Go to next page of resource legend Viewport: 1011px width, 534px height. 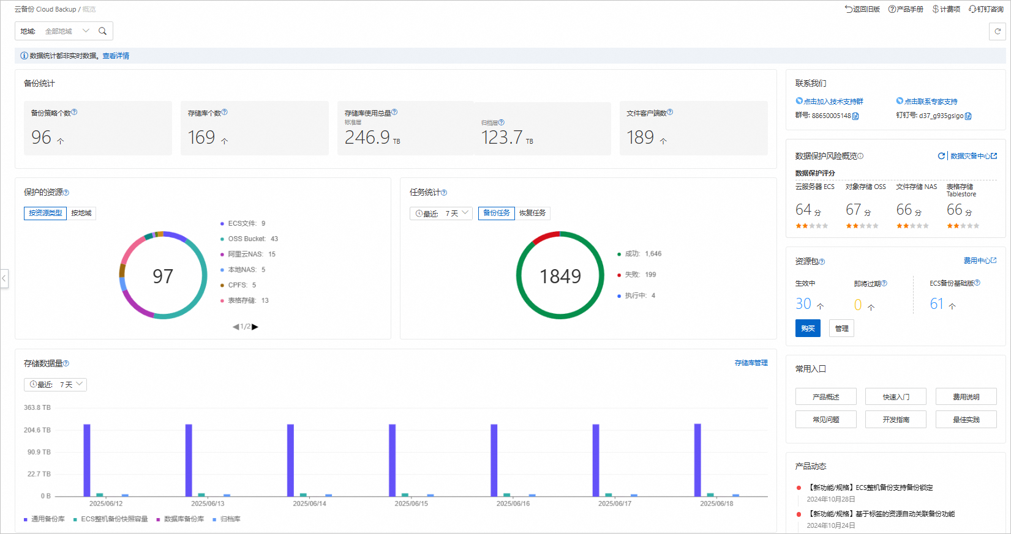(255, 327)
